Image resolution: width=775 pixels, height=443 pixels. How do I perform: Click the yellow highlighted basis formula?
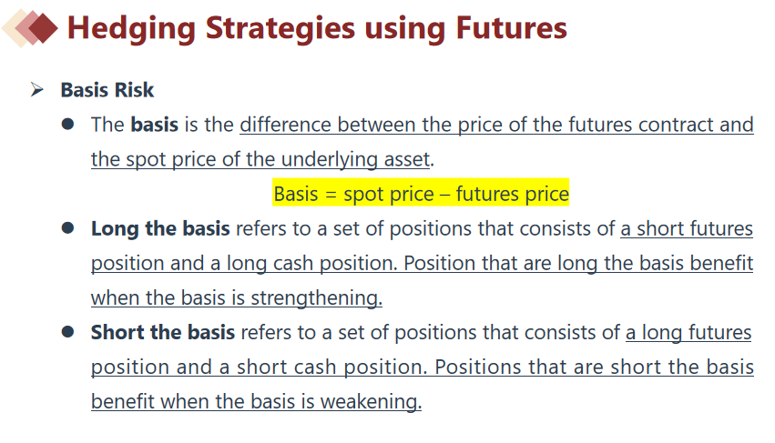pyautogui.click(x=421, y=194)
